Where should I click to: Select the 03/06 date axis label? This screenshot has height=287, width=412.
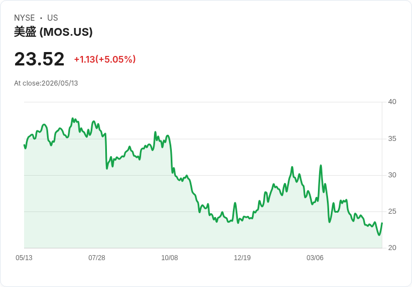315,258
